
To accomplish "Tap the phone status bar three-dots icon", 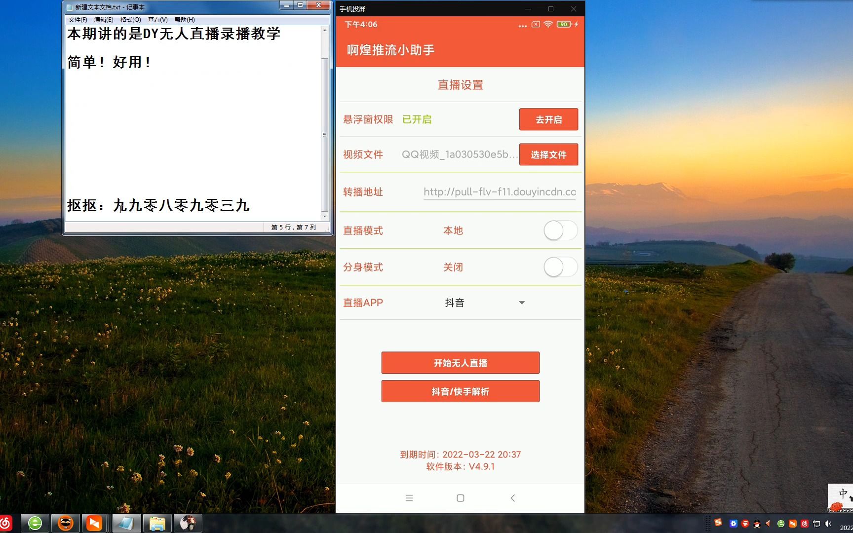I will point(522,25).
